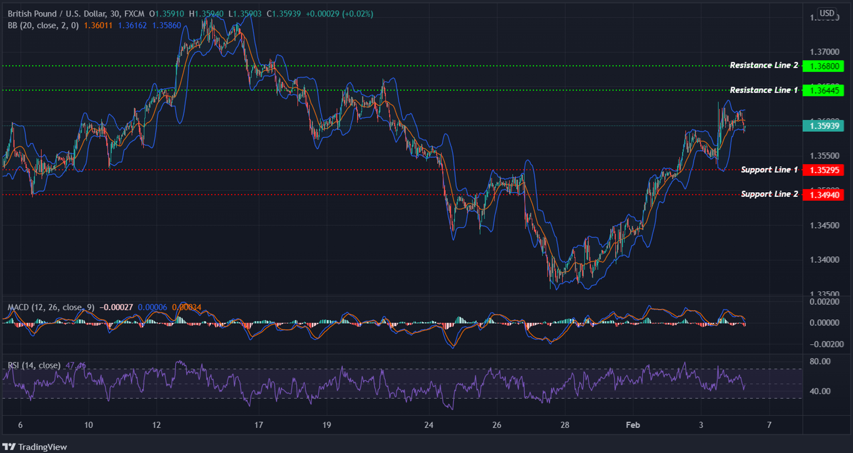Click the current price tag showing 1.35939
This screenshot has height=453, width=853.
823,125
